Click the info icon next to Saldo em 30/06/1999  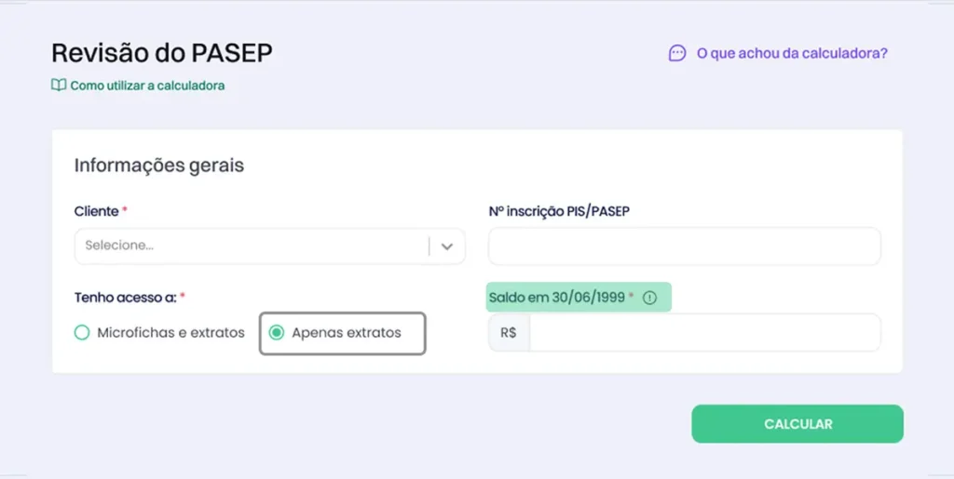[x=650, y=298]
